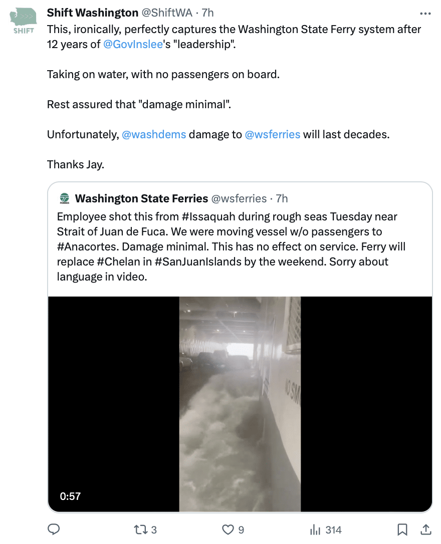Image resolution: width=441 pixels, height=544 pixels.
Task: Click the main tweet's 7h timestamp
Action: 207,13
